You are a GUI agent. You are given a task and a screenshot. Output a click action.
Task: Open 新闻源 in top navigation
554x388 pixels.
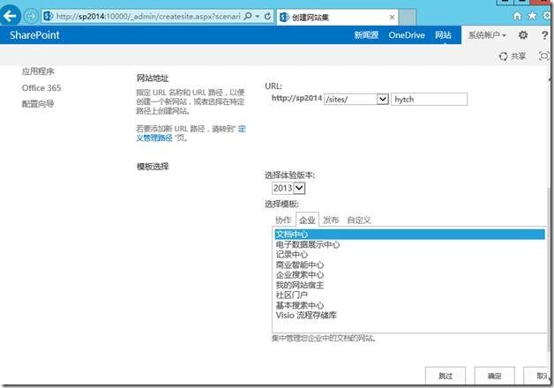366,35
